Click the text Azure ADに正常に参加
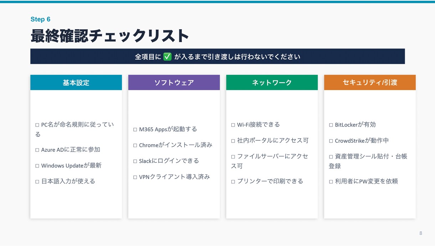This screenshot has width=435, height=248. click(x=71, y=150)
